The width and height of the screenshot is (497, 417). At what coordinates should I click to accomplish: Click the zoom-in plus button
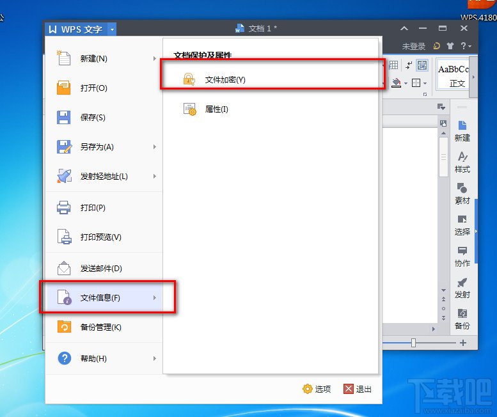(x=462, y=343)
